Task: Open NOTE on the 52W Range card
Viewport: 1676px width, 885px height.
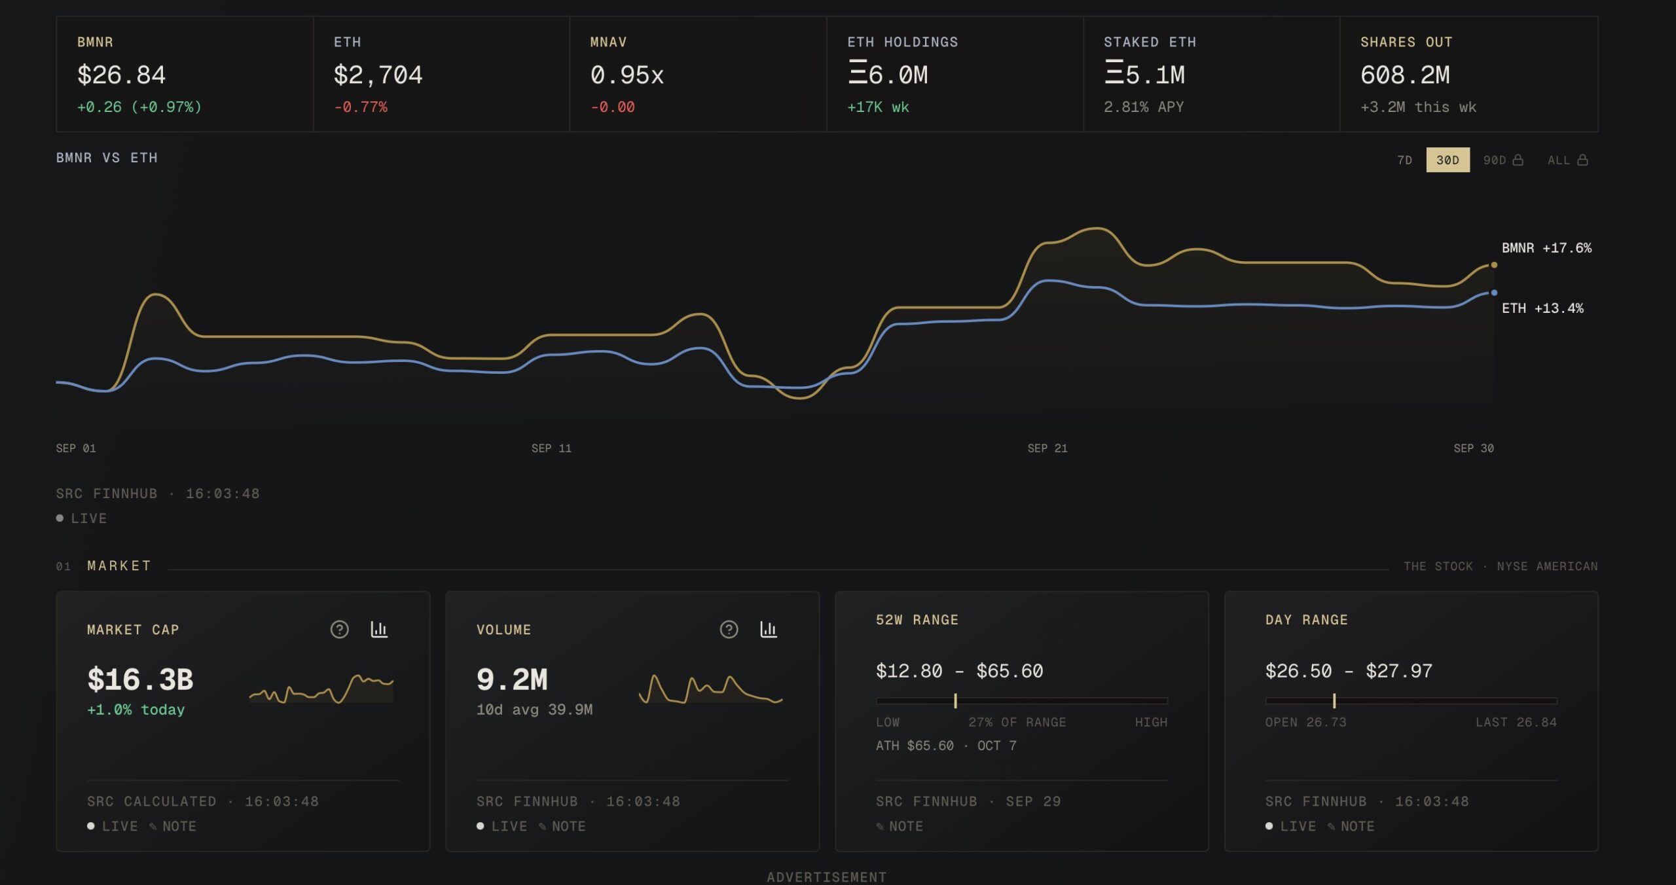Action: coord(900,826)
